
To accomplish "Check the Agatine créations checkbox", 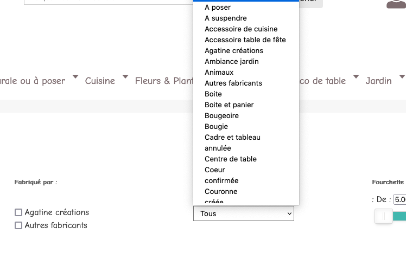I will point(18,212).
